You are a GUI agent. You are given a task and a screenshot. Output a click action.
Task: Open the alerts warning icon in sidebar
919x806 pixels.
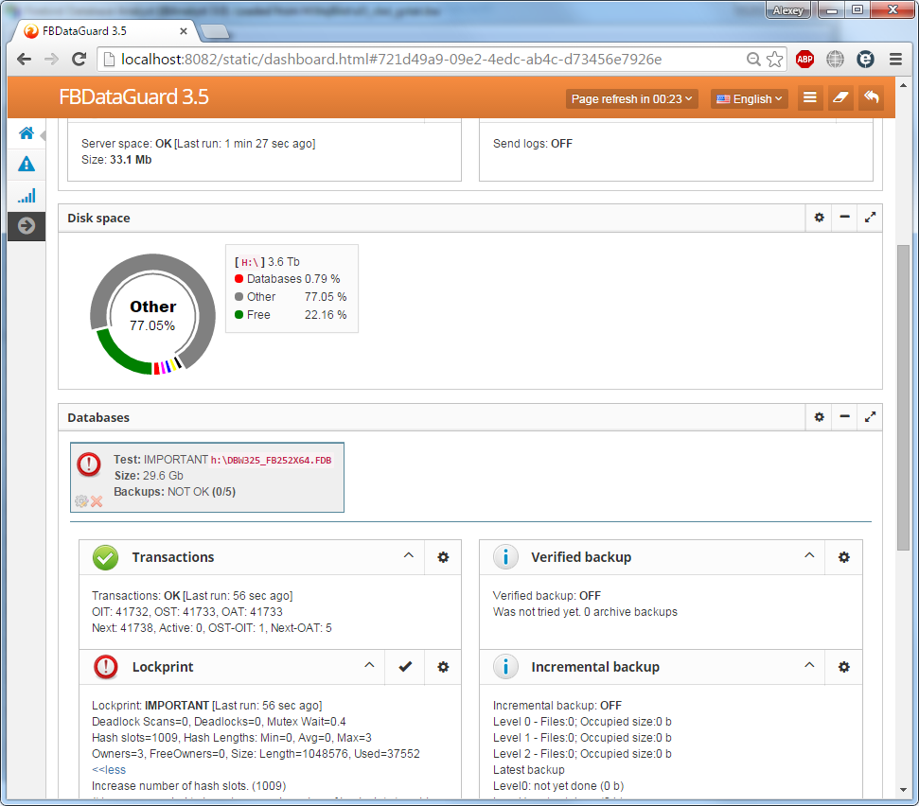coord(27,165)
